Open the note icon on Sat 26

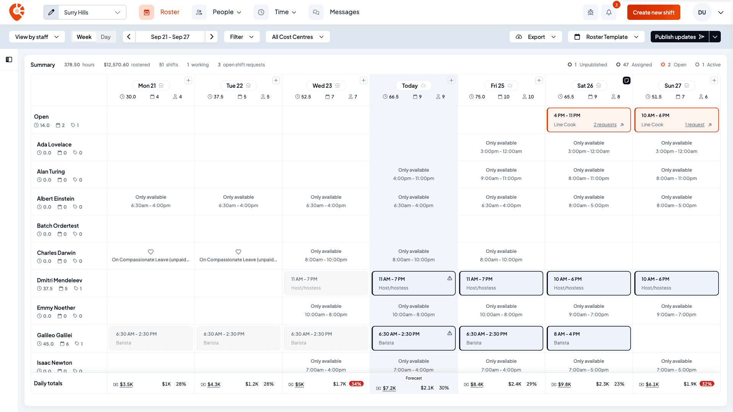click(x=626, y=80)
